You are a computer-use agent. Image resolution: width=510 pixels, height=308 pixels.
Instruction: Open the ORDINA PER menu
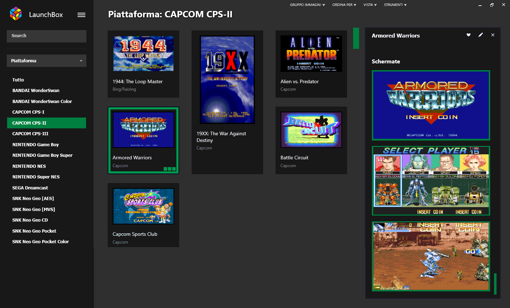click(344, 5)
